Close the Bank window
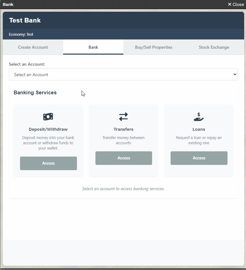Screen dimensions: 246x270 (236, 4)
